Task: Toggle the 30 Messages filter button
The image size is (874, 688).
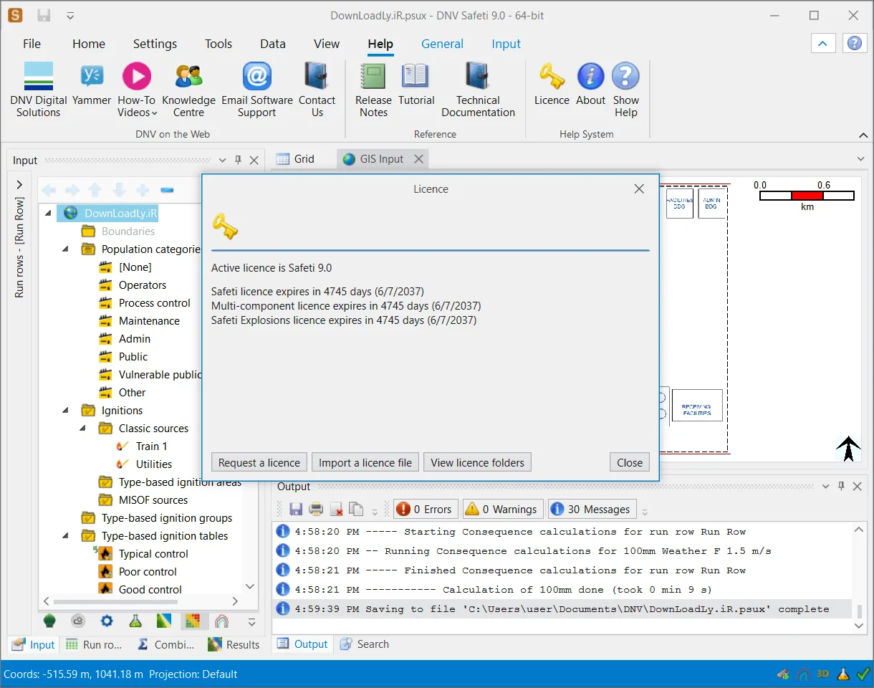Action: point(592,510)
